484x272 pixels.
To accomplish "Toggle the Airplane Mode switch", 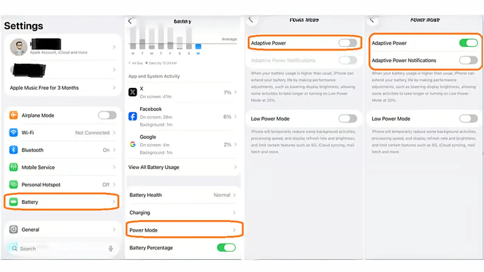I will (107, 115).
